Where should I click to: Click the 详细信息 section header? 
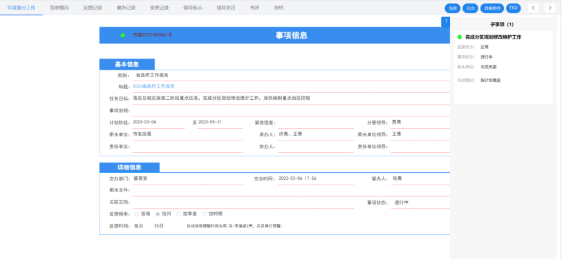pos(129,167)
